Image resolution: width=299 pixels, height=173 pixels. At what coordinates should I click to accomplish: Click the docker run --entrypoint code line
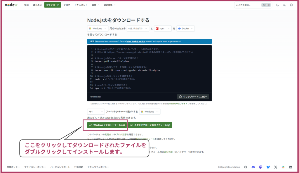pos(127,70)
